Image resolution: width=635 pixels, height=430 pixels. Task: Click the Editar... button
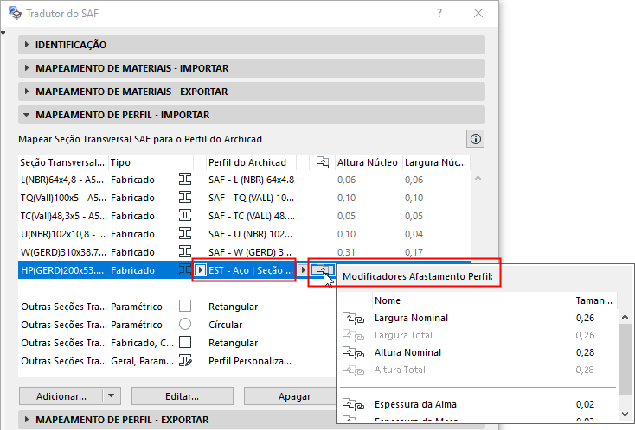click(183, 396)
